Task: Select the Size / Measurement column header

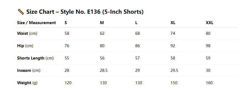Action: coord(36,23)
